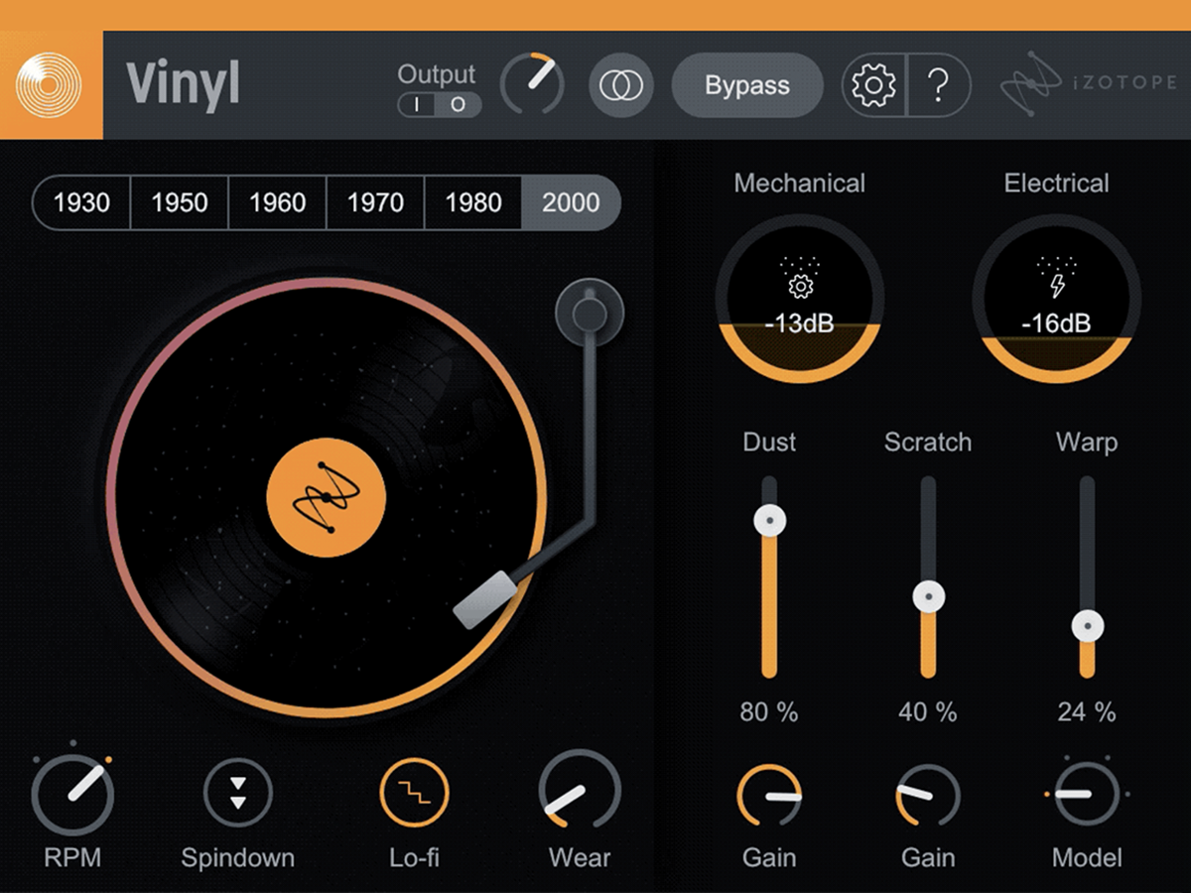Click the Electrical noise lightning icon

(1056, 287)
